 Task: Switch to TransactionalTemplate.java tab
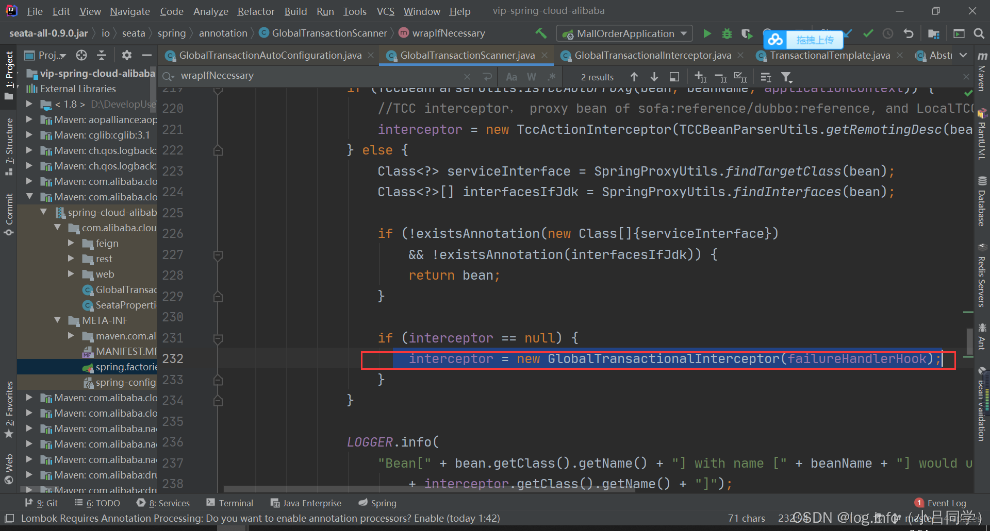coord(830,55)
